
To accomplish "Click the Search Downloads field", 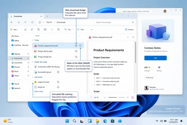I will tap(115, 22).
